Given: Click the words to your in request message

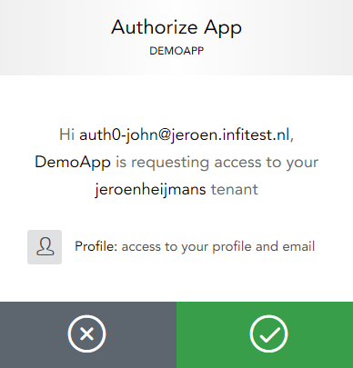Looking at the screenshot, I should 292,163.
